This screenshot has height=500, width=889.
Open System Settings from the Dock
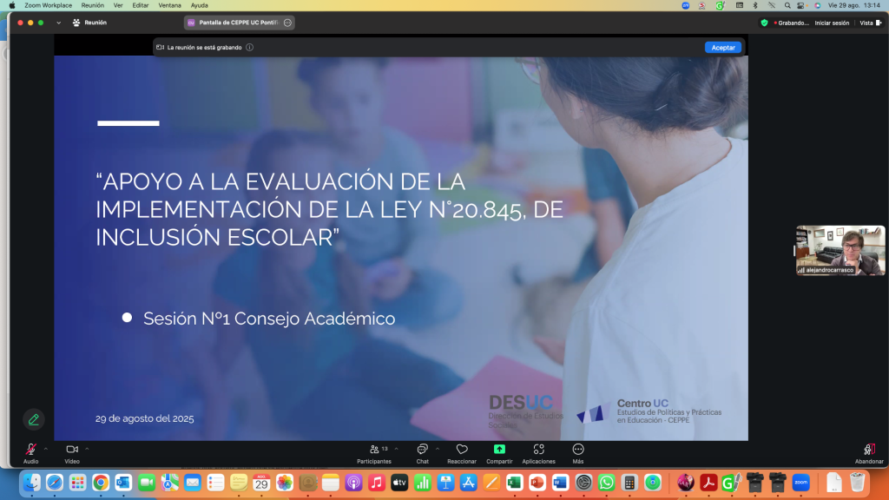pos(583,483)
